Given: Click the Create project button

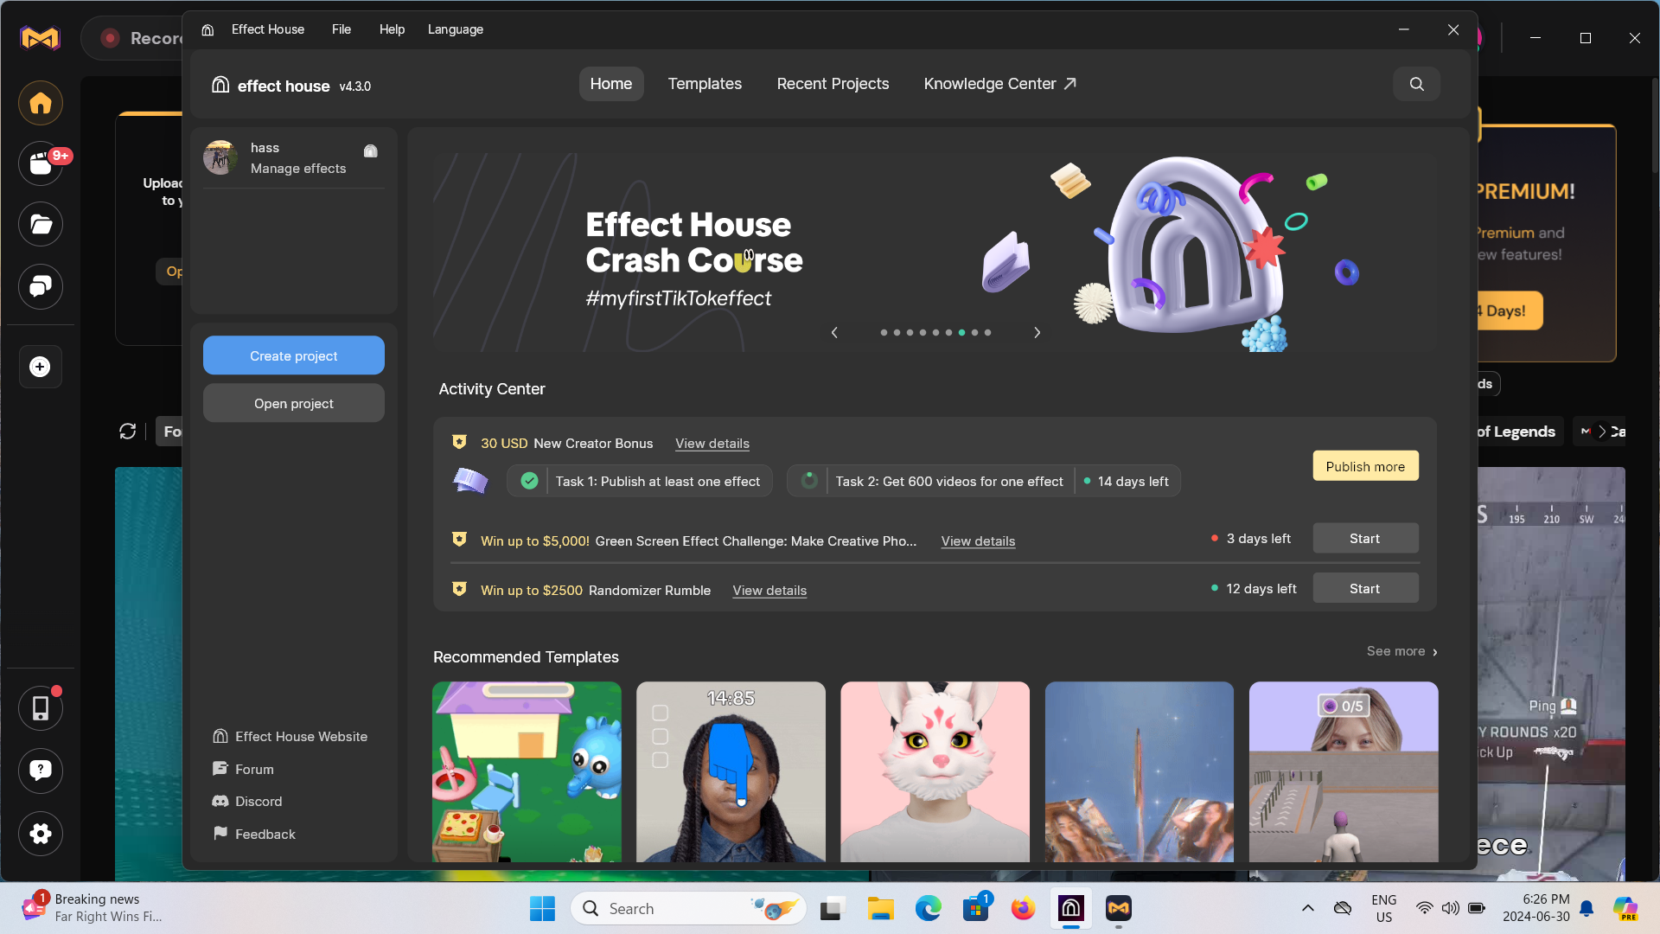Looking at the screenshot, I should pos(294,355).
